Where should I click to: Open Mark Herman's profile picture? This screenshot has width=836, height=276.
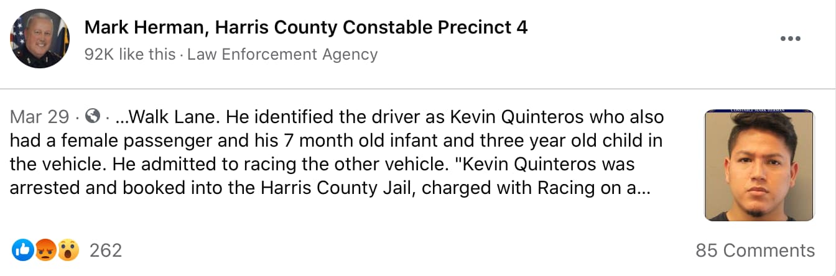pos(39,39)
